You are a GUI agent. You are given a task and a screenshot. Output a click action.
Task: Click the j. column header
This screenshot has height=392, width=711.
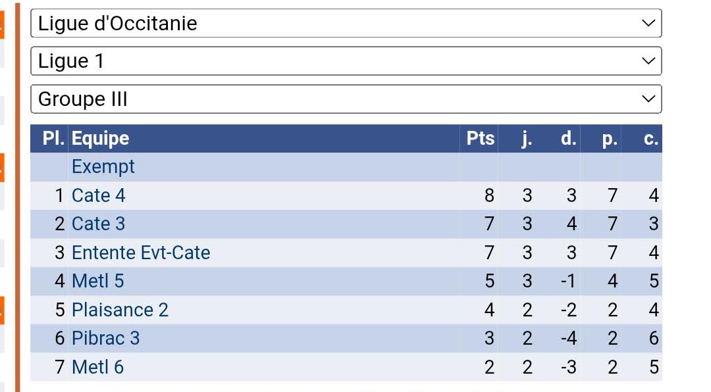tap(527, 139)
